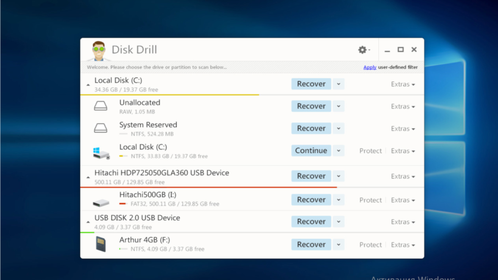Apply a user-defined filter
Screen dimensions: 498x280
point(370,67)
